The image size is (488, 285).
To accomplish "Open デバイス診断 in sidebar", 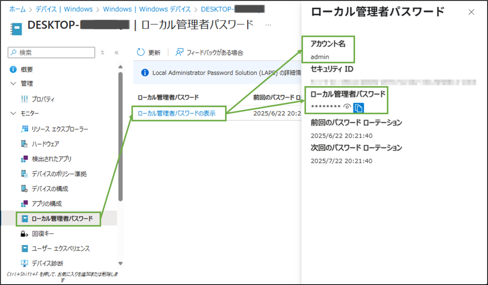I will pyautogui.click(x=48, y=263).
